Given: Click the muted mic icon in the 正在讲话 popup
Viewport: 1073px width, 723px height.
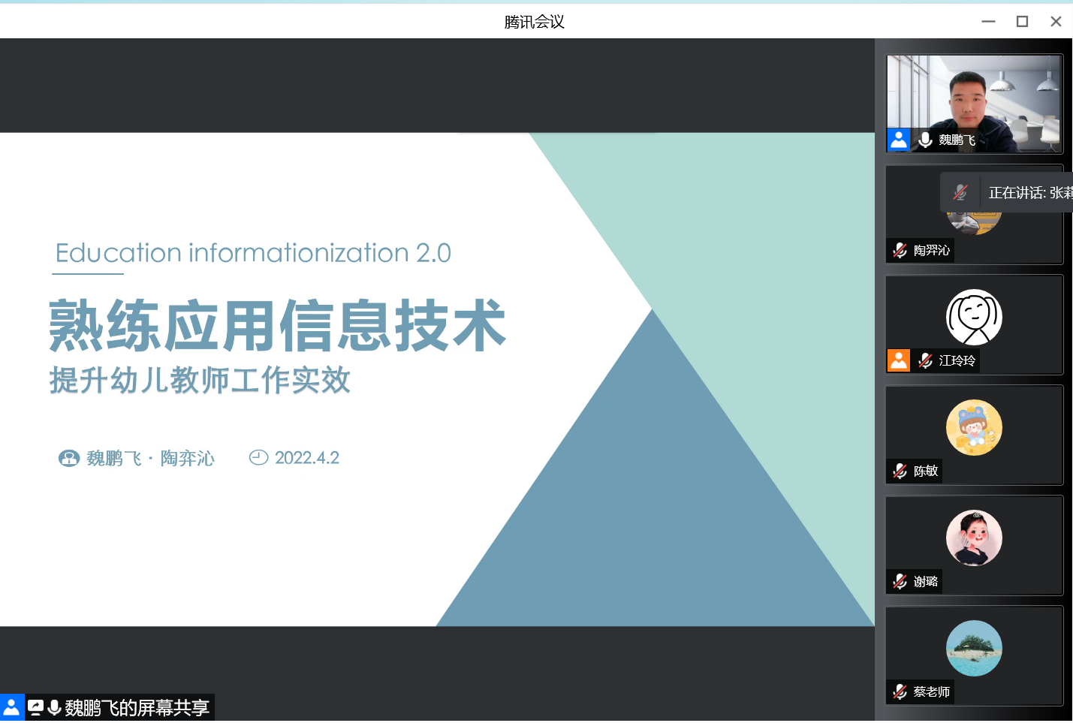Looking at the screenshot, I should click(x=960, y=192).
